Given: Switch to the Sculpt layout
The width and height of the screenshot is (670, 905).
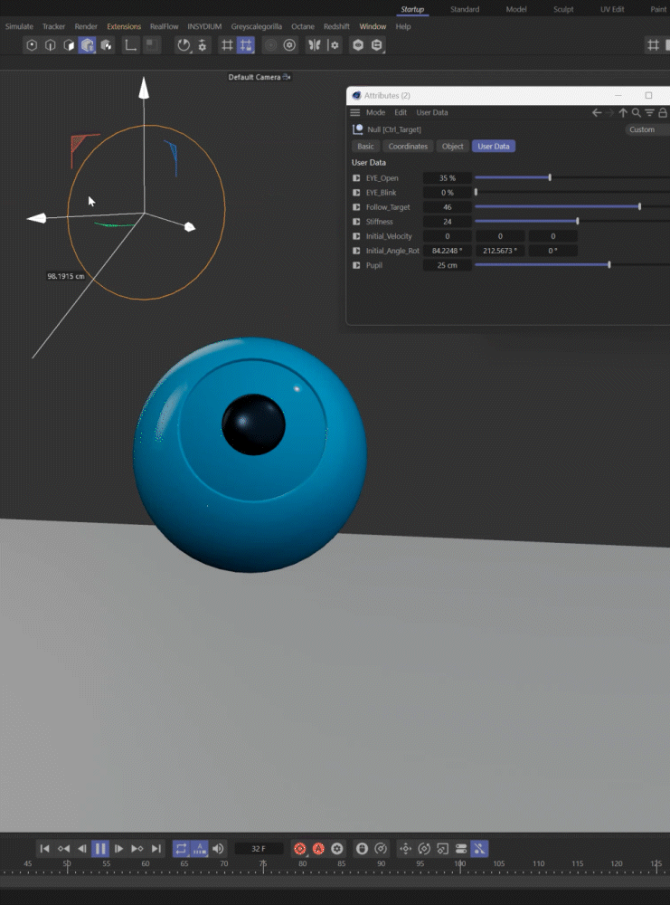Looking at the screenshot, I should (x=563, y=9).
